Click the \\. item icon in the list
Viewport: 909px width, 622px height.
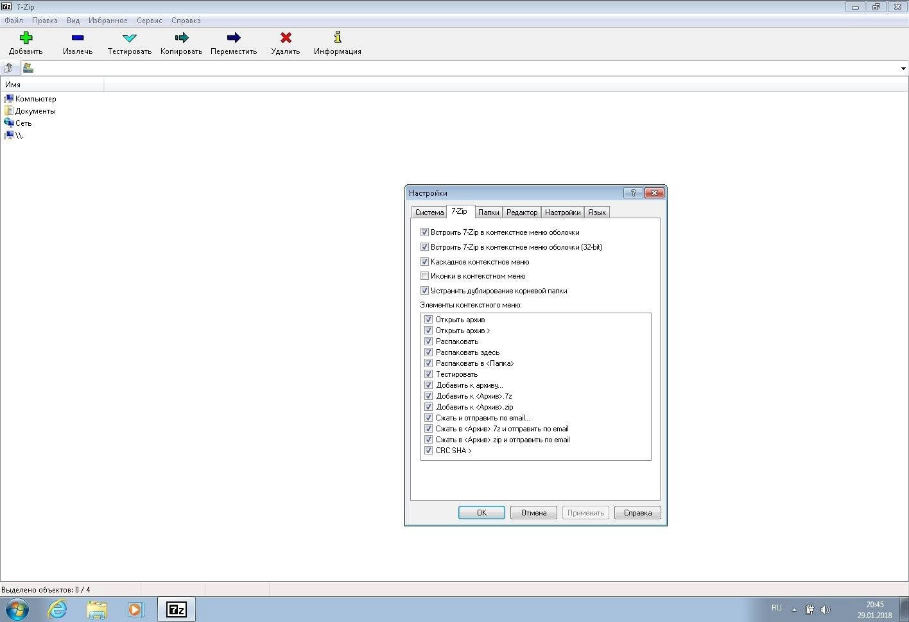click(x=8, y=135)
